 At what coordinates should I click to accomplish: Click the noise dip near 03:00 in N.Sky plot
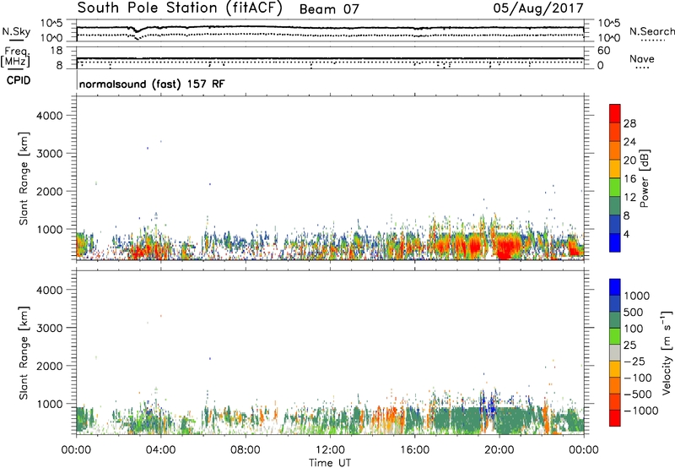pyautogui.click(x=137, y=30)
